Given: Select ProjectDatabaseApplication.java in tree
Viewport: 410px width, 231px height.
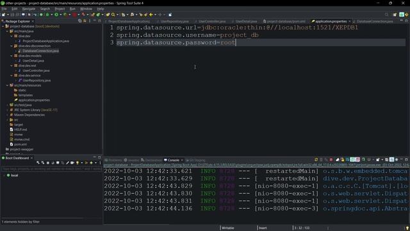Looking at the screenshot, I should [45, 41].
